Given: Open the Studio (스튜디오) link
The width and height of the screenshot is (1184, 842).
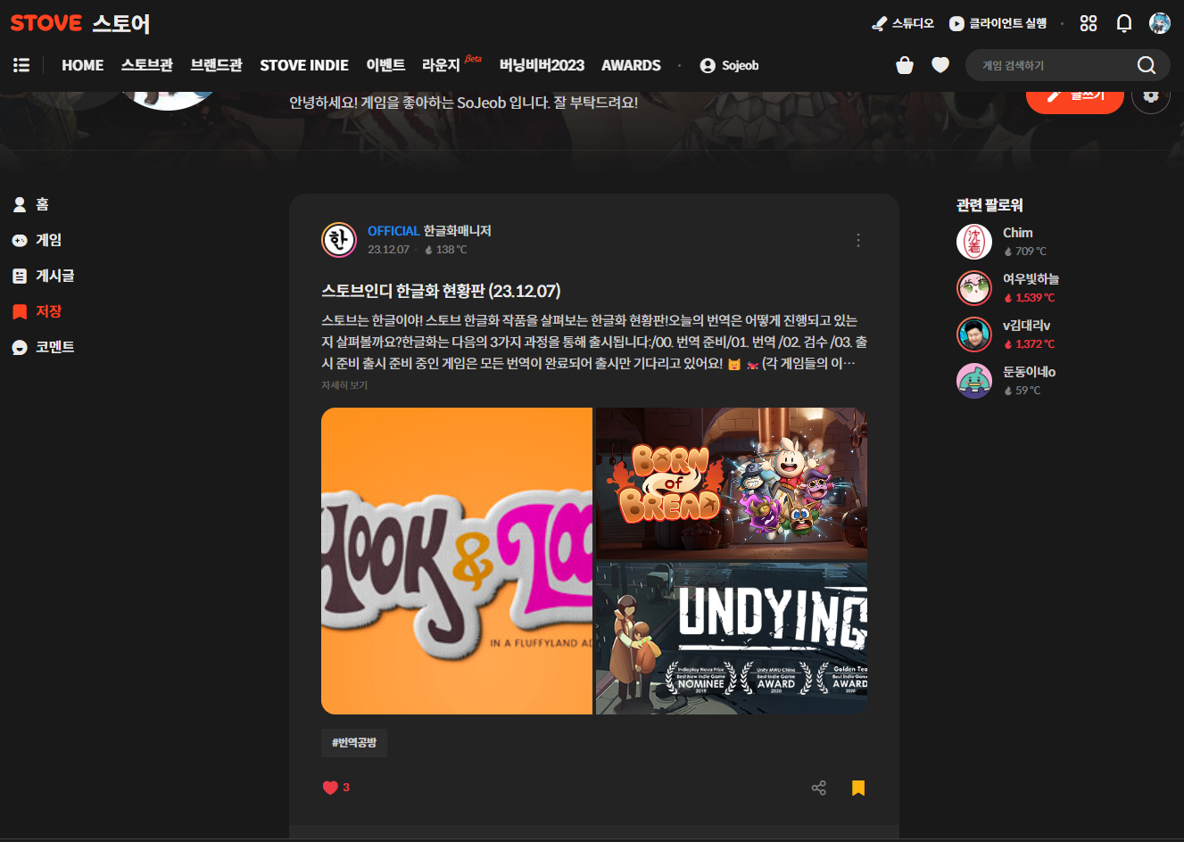Looking at the screenshot, I should click(x=903, y=23).
